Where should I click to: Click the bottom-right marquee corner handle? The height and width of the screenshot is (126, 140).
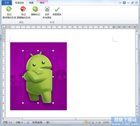(53, 103)
